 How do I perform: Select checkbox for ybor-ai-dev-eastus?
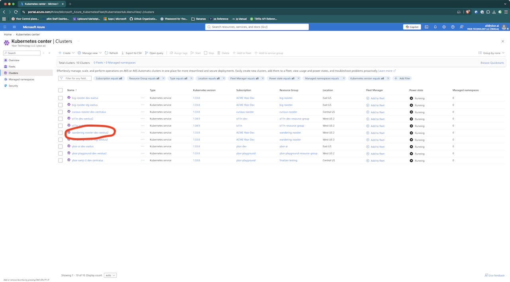point(61,147)
